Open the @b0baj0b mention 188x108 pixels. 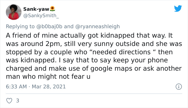pos(49,27)
